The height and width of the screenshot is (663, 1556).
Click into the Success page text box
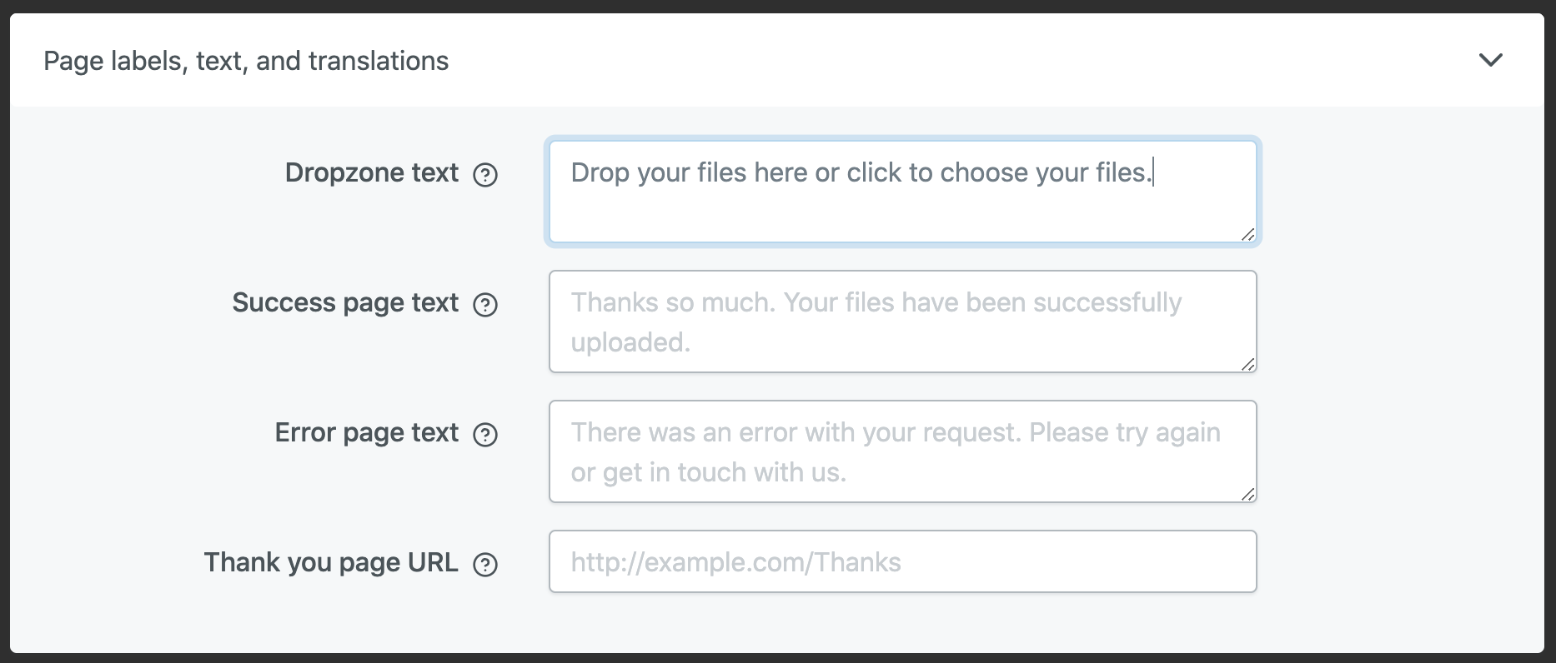click(x=902, y=322)
